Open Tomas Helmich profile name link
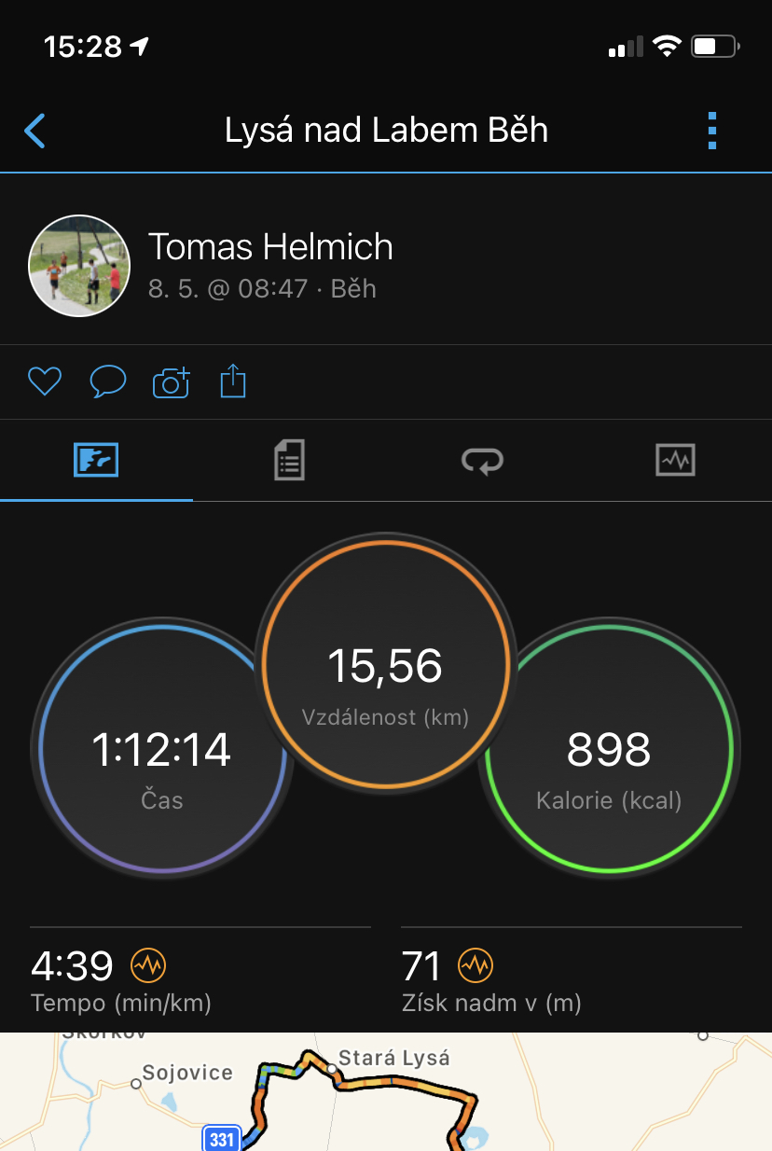 pos(270,247)
